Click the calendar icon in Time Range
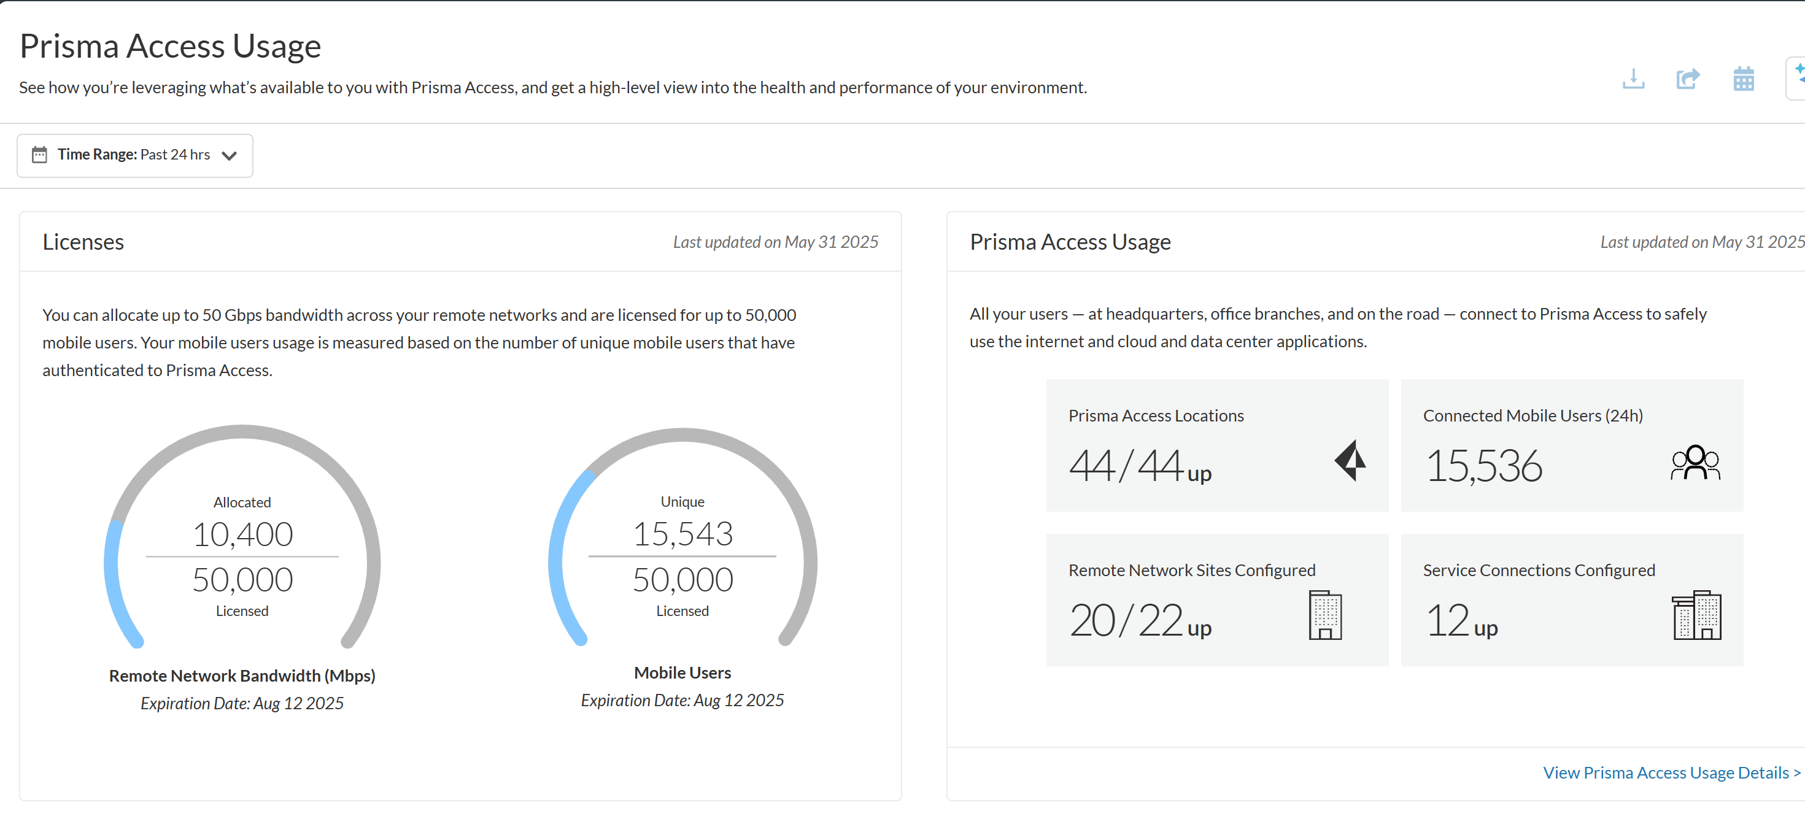This screenshot has height=816, width=1805. pos(40,155)
